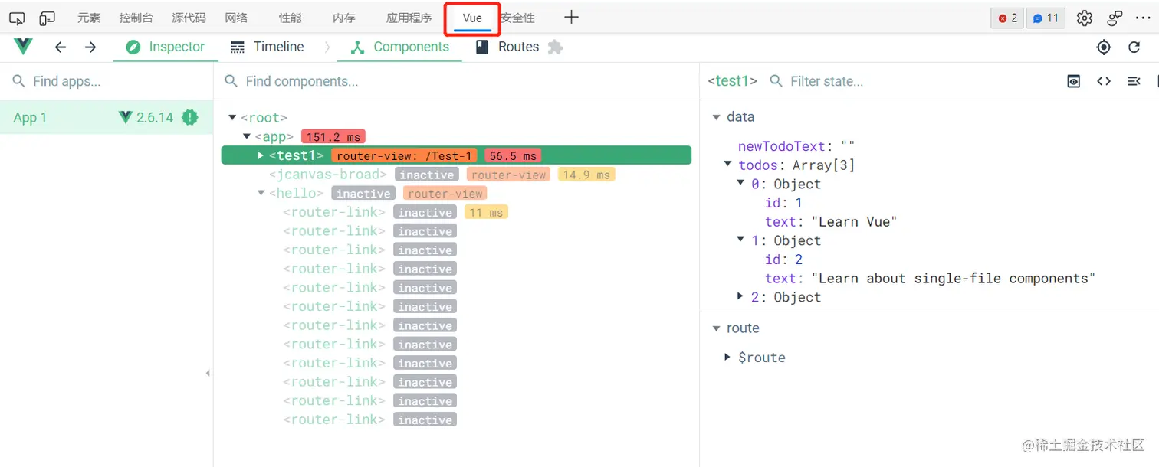Go back with the left arrow

coord(61,47)
